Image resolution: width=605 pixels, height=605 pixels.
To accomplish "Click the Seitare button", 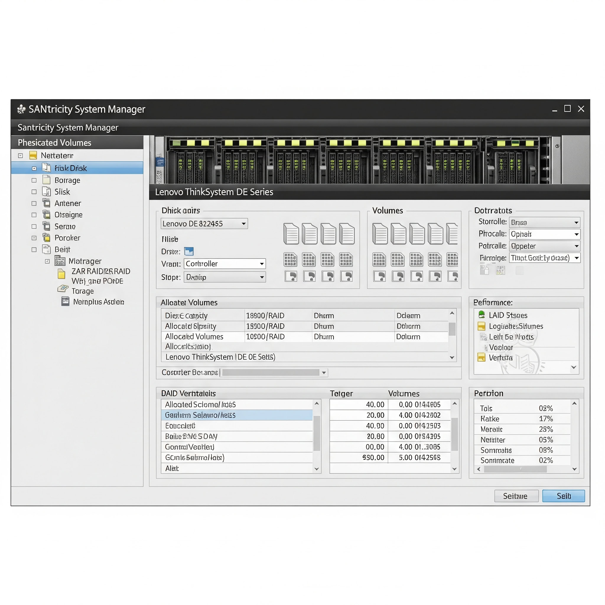I will (x=516, y=496).
